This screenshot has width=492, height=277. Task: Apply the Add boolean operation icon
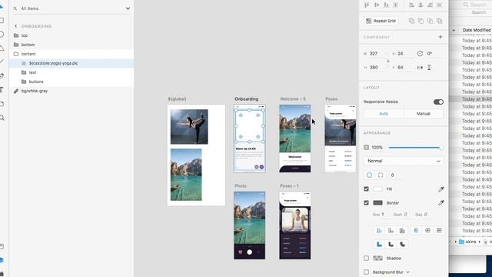[411, 21]
